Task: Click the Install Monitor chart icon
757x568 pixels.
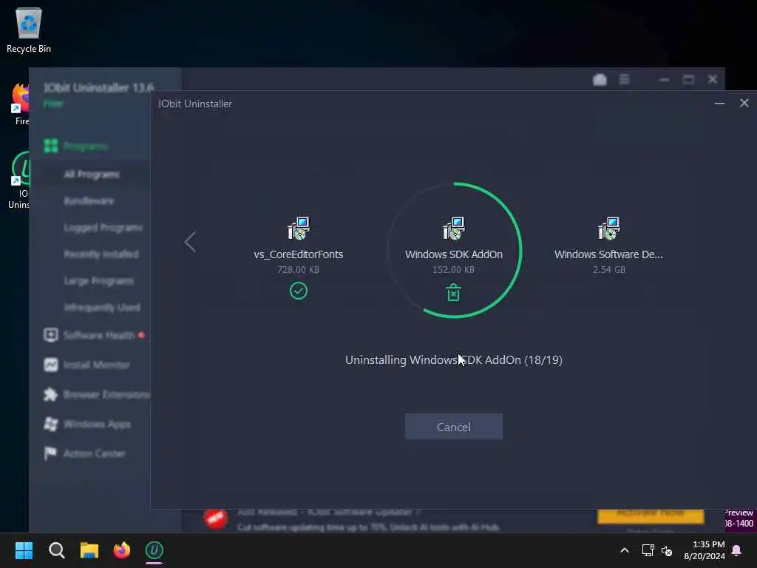Action: [x=51, y=365]
